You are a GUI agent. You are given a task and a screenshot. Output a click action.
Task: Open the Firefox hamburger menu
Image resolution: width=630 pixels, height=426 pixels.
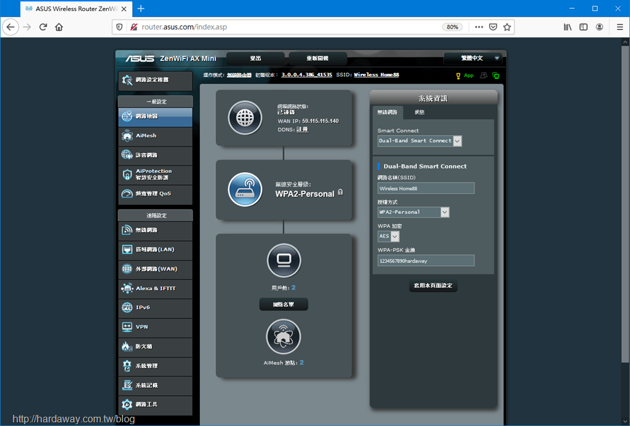pos(620,27)
